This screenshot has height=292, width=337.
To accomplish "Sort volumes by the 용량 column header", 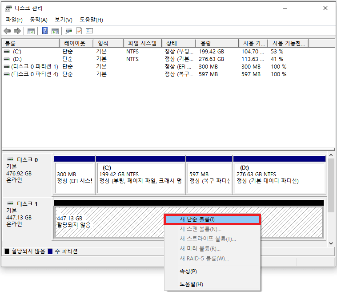I will (x=205, y=43).
